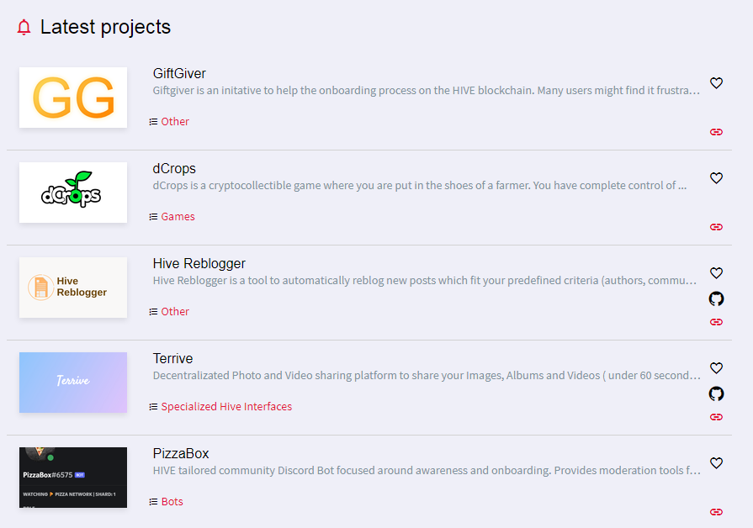Like Hive Reblogger with the heart icon
753x528 pixels.
click(716, 273)
